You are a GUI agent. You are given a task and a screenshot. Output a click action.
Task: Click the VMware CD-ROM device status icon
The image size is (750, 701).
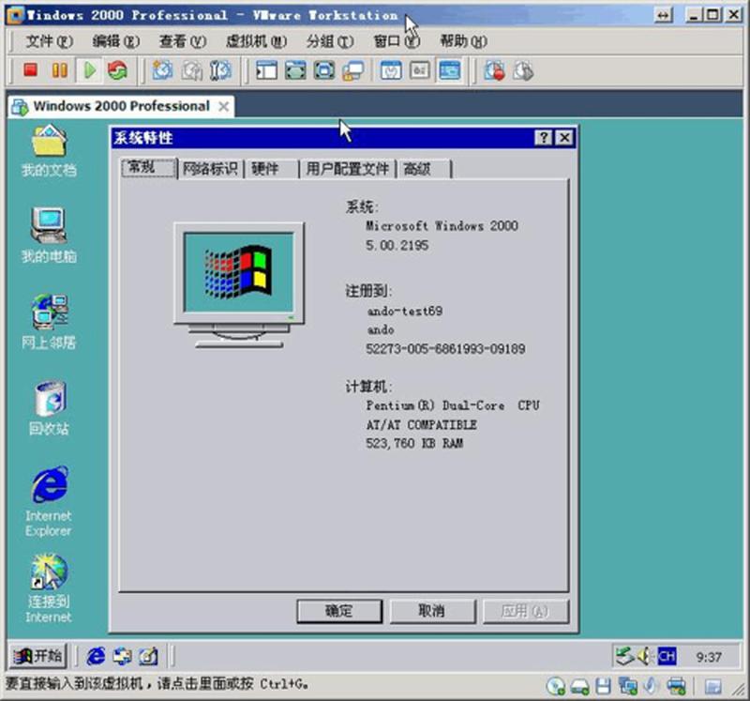click(x=555, y=686)
